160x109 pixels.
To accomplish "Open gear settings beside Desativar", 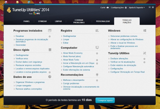I will coord(50,37).
